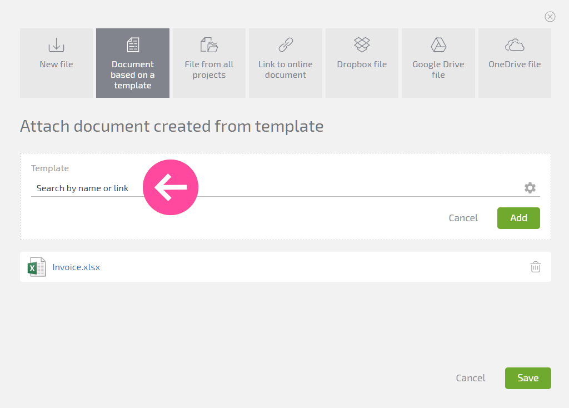Open File from all projects tab
This screenshot has height=408, width=569.
click(x=209, y=63)
